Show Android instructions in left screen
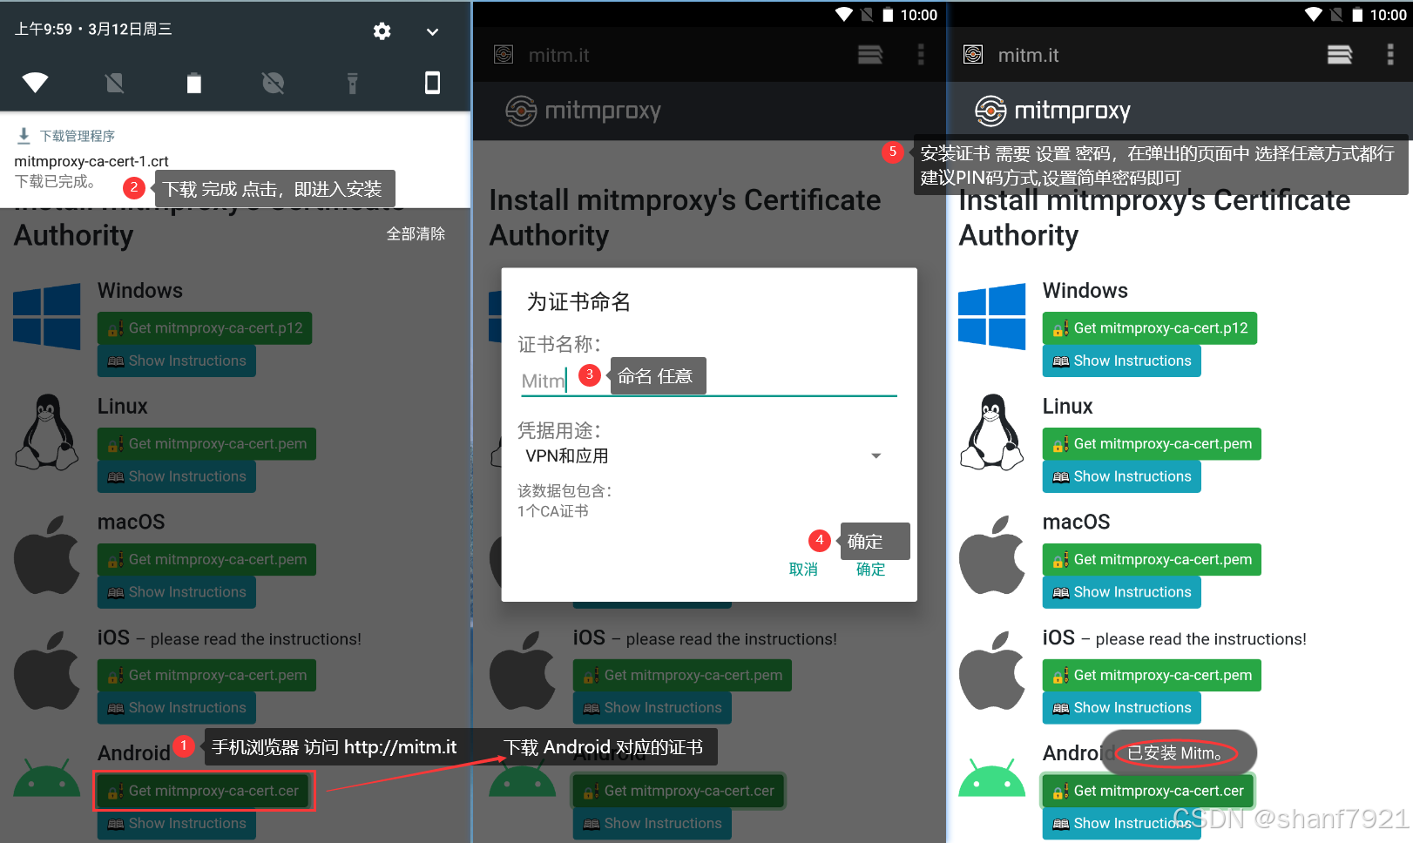1413x843 pixels. point(177,823)
